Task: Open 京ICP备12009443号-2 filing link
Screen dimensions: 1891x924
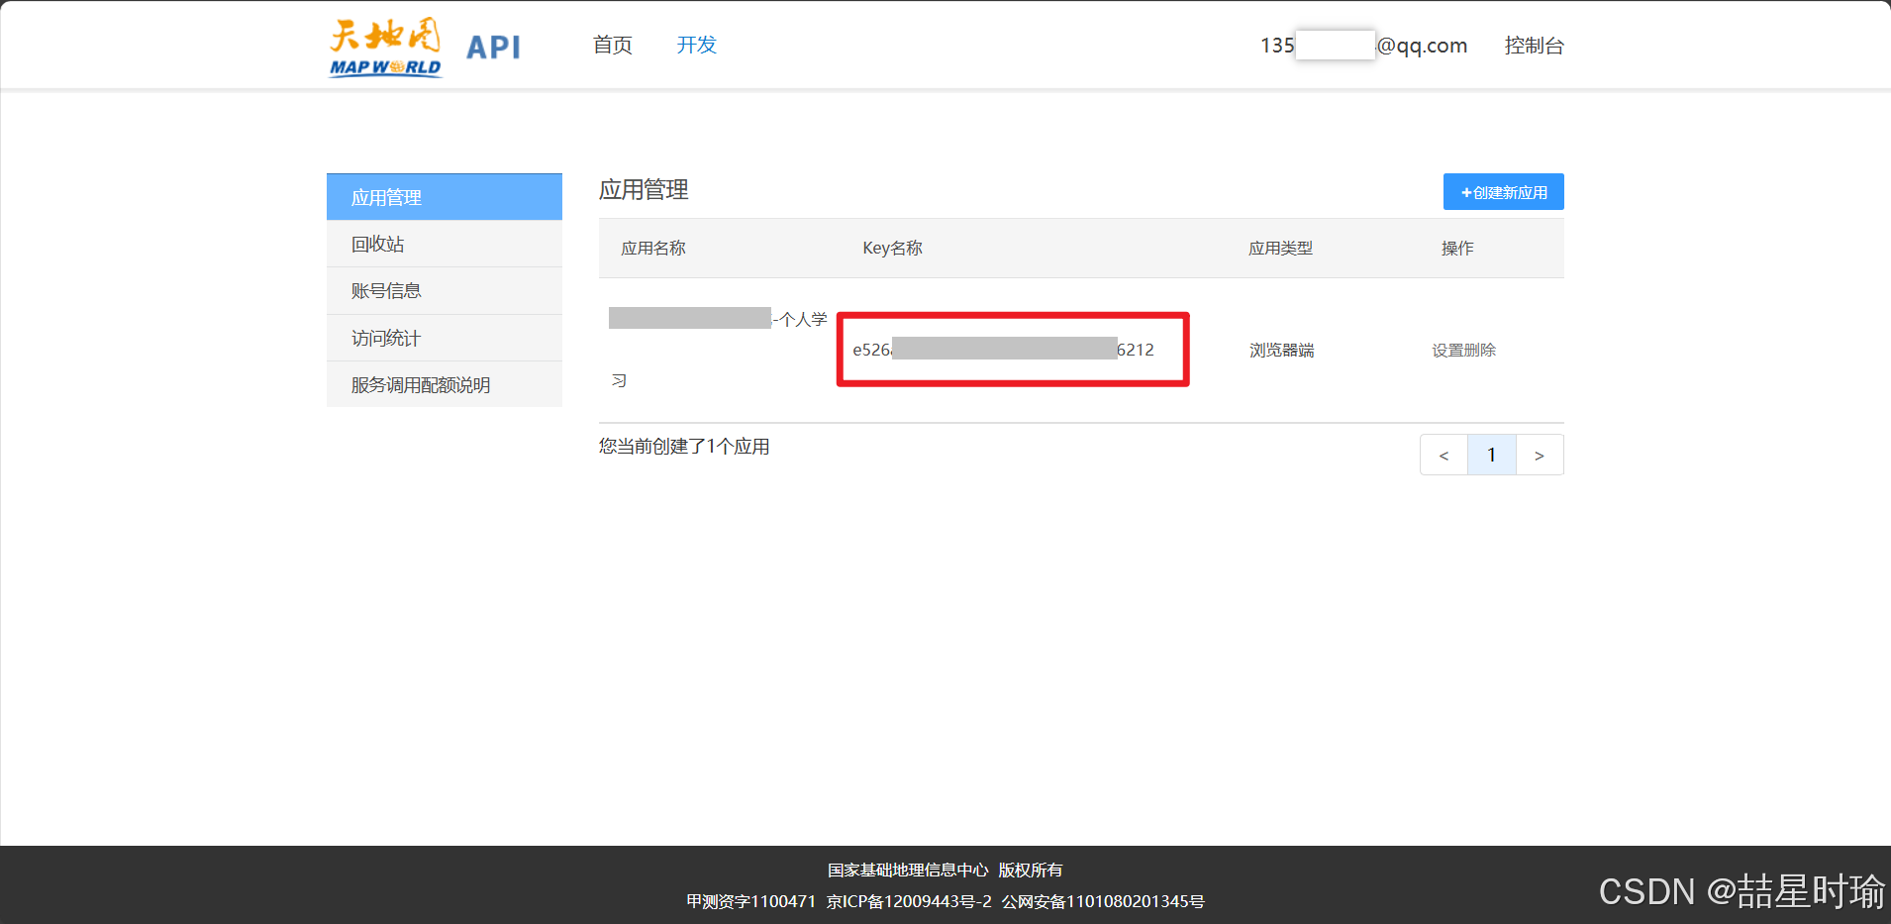Action: 908,901
